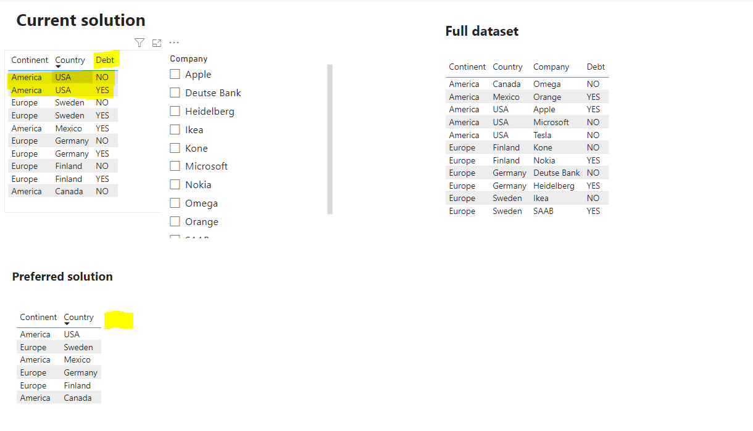Sort by Continent header in Full dataset table
753x431 pixels.
pos(467,67)
